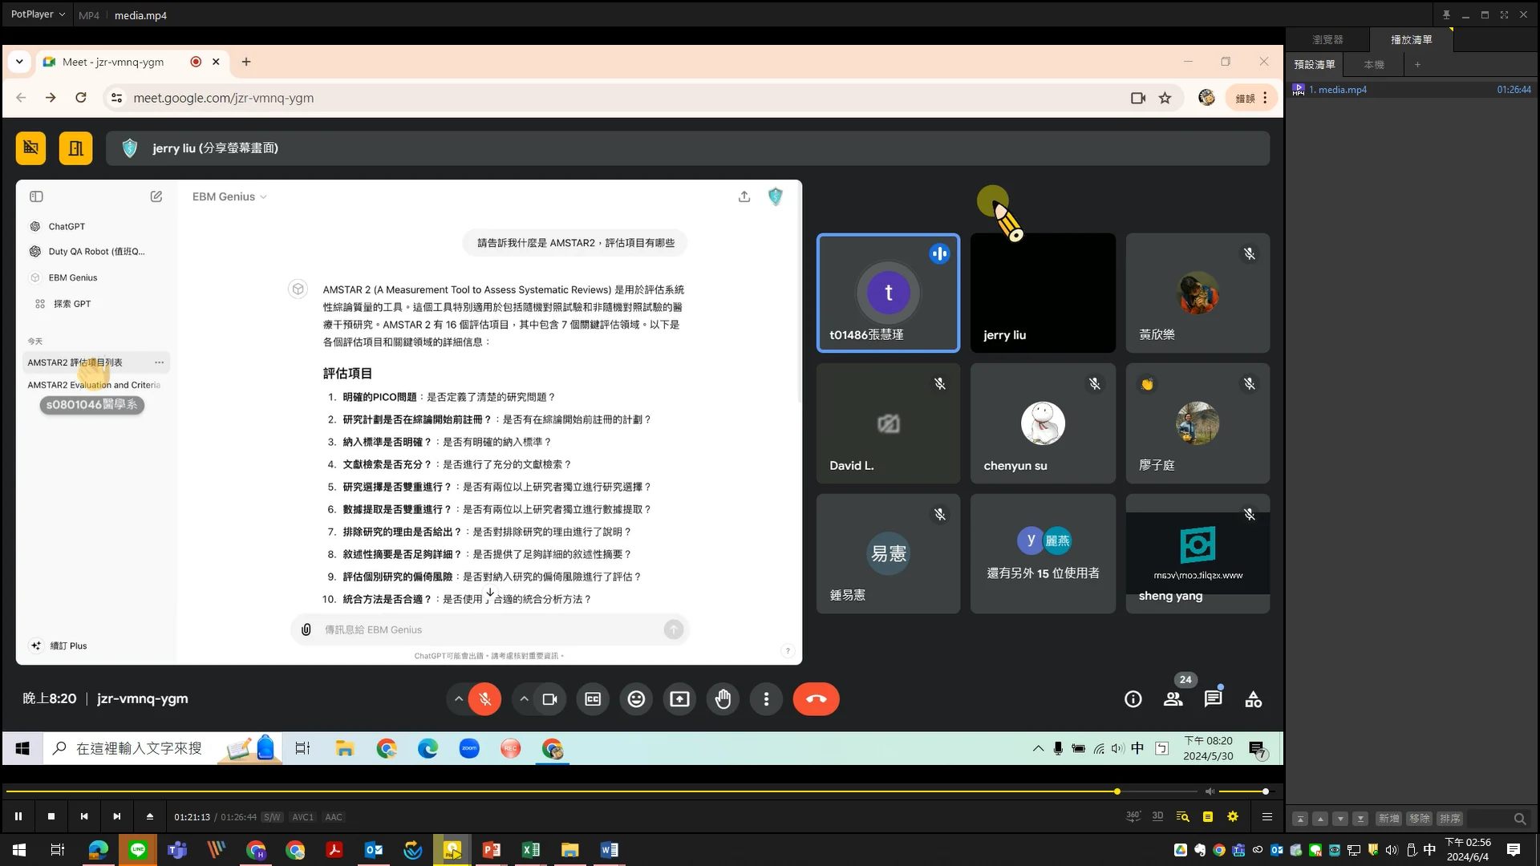Toggle the playlist panel icon

(x=1208, y=816)
